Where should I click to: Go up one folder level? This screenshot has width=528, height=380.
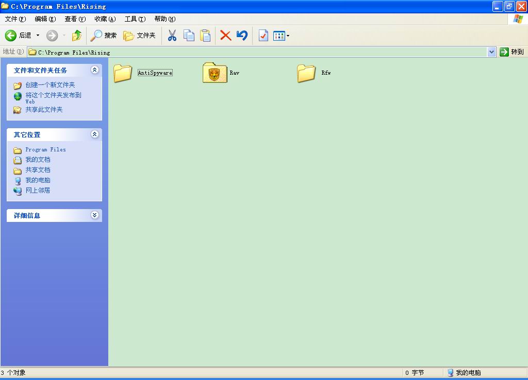point(77,36)
